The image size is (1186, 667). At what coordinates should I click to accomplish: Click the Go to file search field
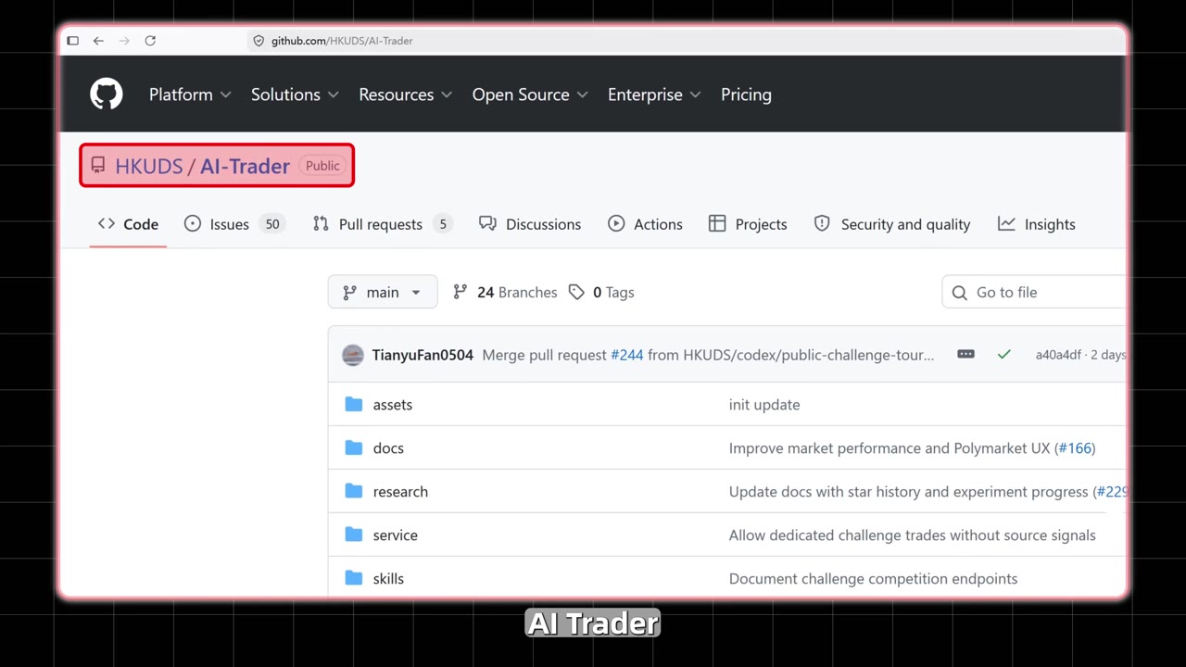pyautogui.click(x=1034, y=292)
